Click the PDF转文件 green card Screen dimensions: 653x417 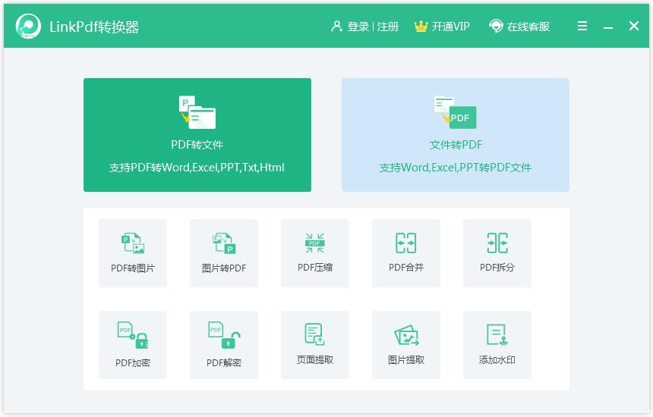197,135
